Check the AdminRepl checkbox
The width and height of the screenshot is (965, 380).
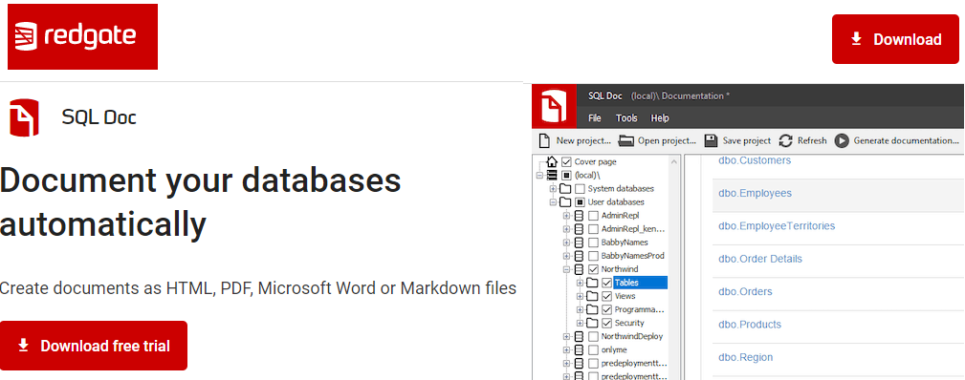(593, 216)
